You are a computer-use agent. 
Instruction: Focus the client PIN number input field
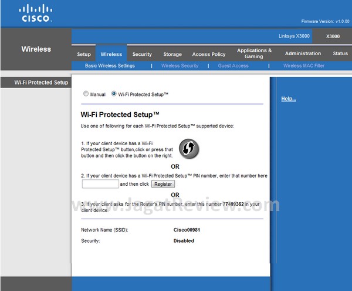tap(100, 184)
